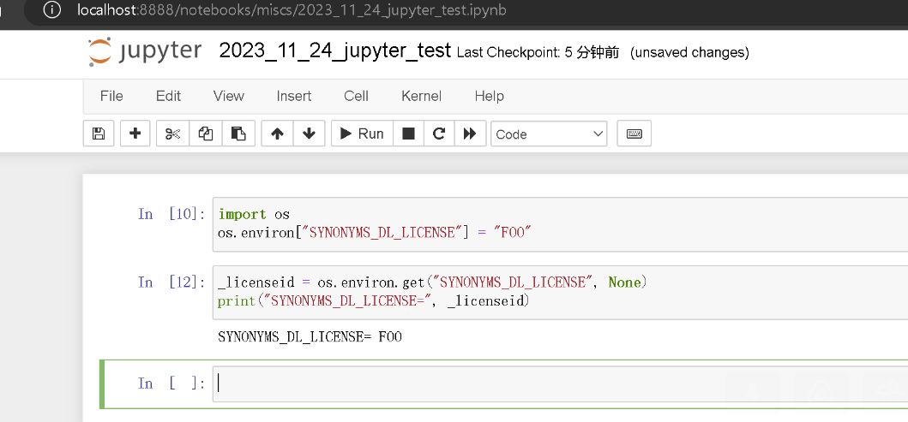Open the Insert menu

(294, 96)
